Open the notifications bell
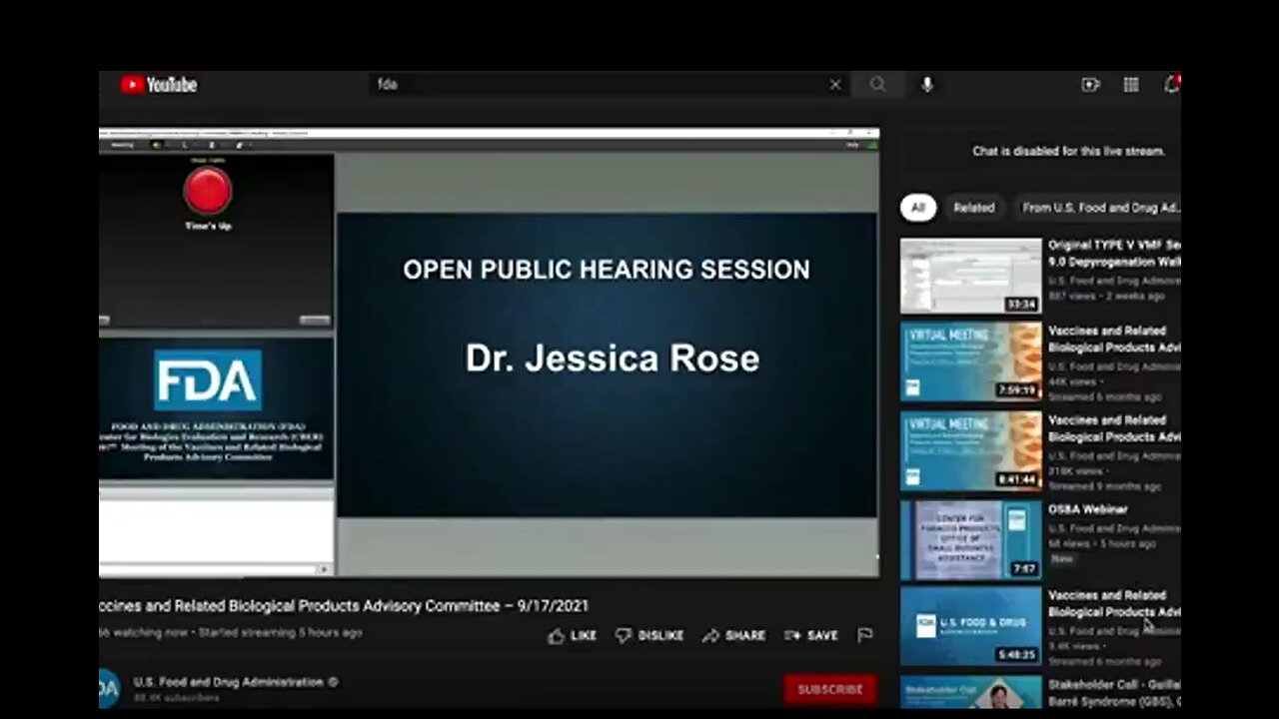1279x719 pixels. 1171,85
